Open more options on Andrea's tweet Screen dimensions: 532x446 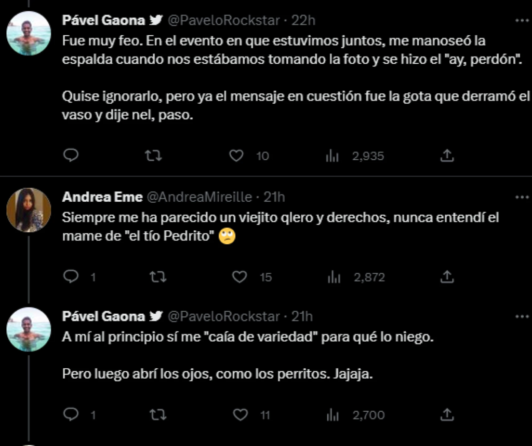pos(521,198)
